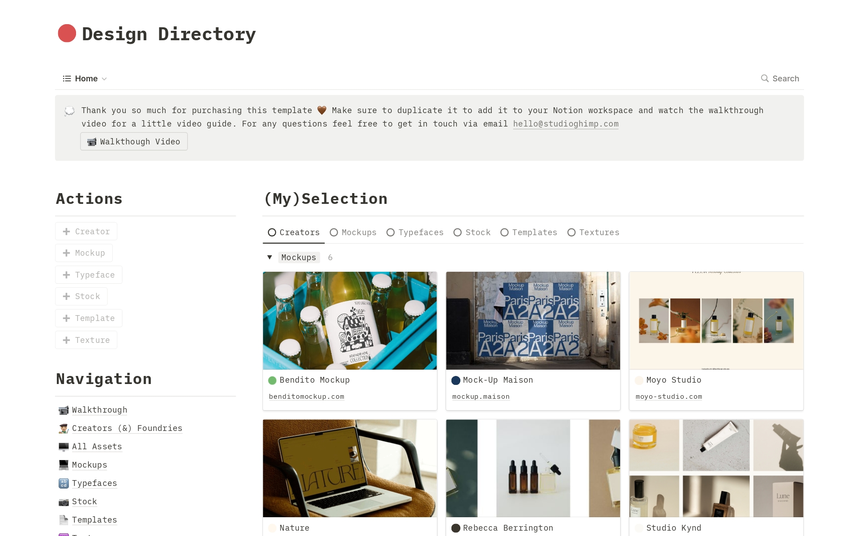Click the hello@studioghimp.com email link

tap(566, 124)
